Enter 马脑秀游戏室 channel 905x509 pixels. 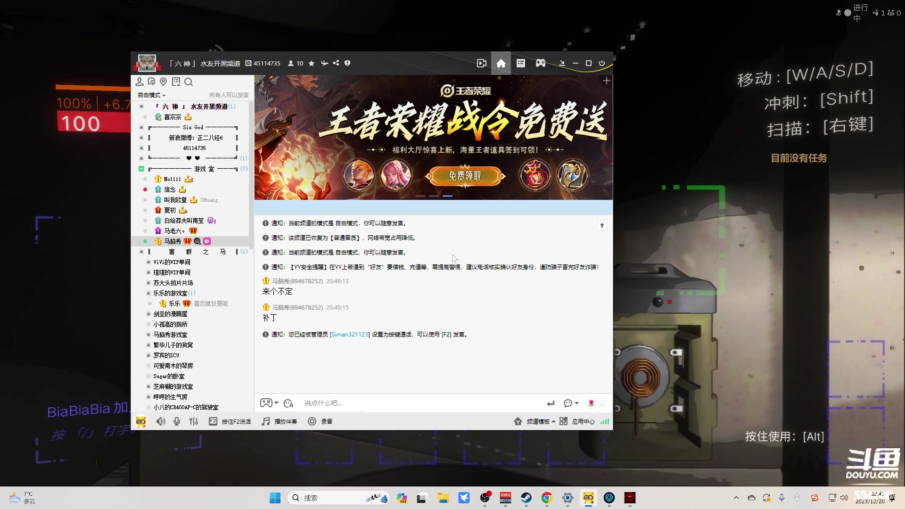coord(170,335)
